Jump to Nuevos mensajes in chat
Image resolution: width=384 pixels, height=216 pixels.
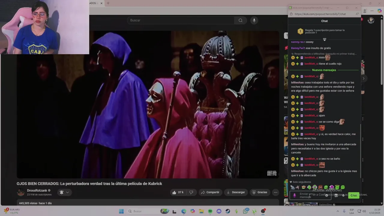click(324, 70)
